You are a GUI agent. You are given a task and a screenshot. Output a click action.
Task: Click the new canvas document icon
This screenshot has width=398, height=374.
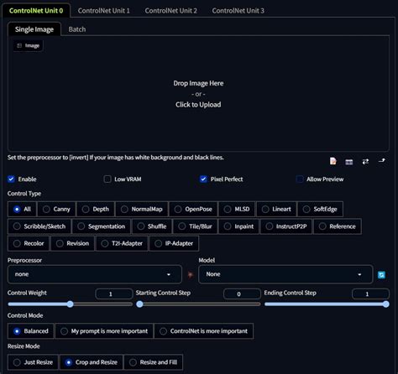point(333,161)
